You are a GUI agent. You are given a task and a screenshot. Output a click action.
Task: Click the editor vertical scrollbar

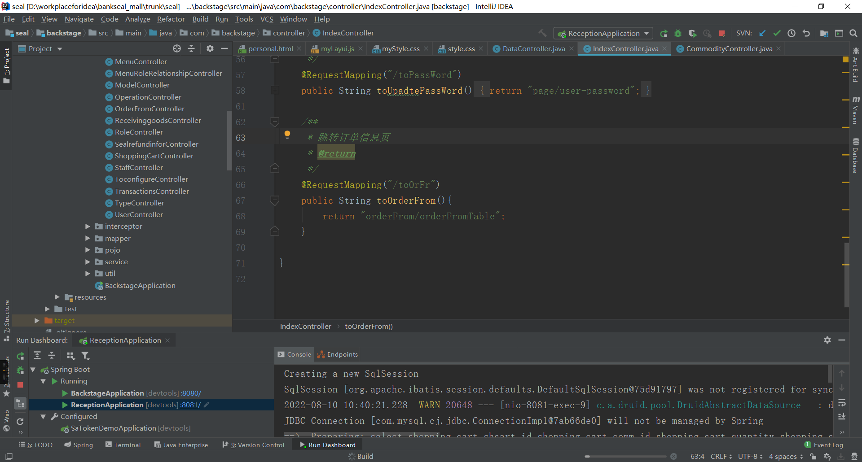[x=846, y=275]
